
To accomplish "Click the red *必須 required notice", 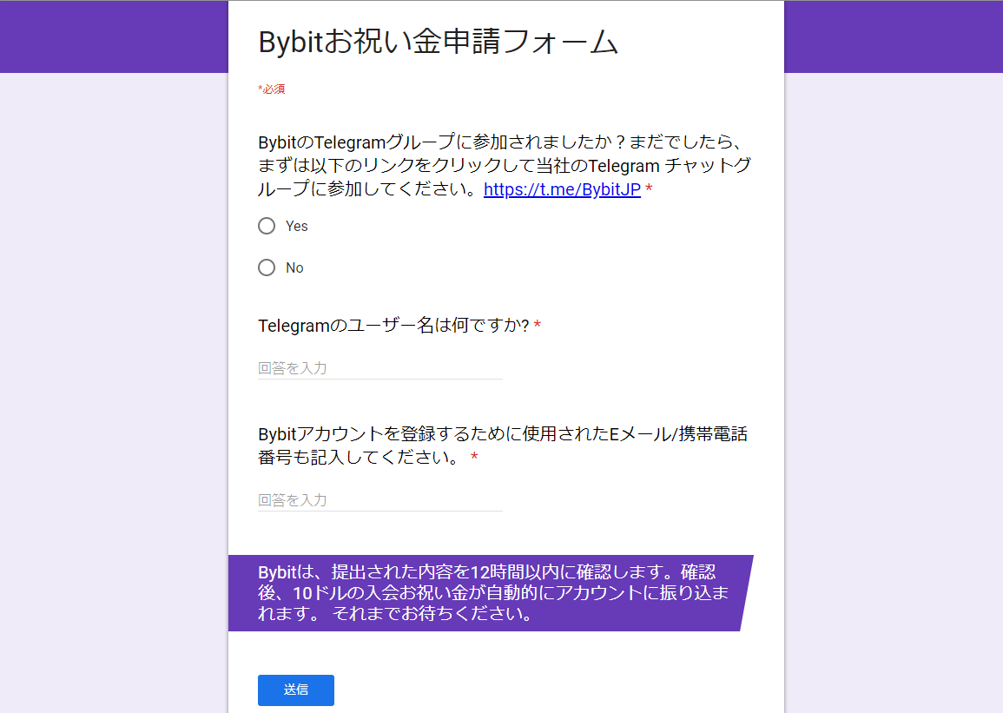I will click(x=271, y=89).
